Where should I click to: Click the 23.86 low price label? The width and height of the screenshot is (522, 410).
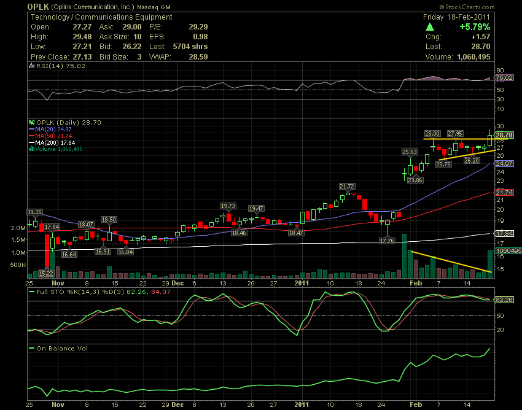click(x=415, y=180)
